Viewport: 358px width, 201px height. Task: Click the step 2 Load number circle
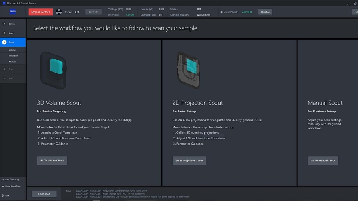[4, 33]
